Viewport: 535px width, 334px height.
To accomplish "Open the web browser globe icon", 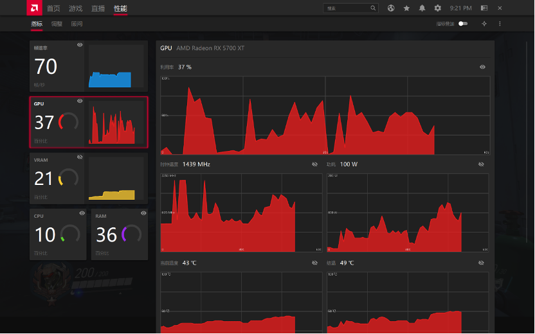I will tap(391, 8).
